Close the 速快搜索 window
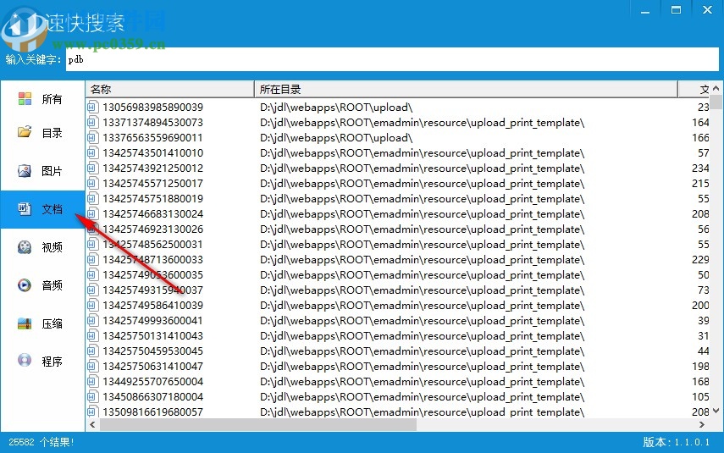This screenshot has height=453, width=724. pos(707,10)
